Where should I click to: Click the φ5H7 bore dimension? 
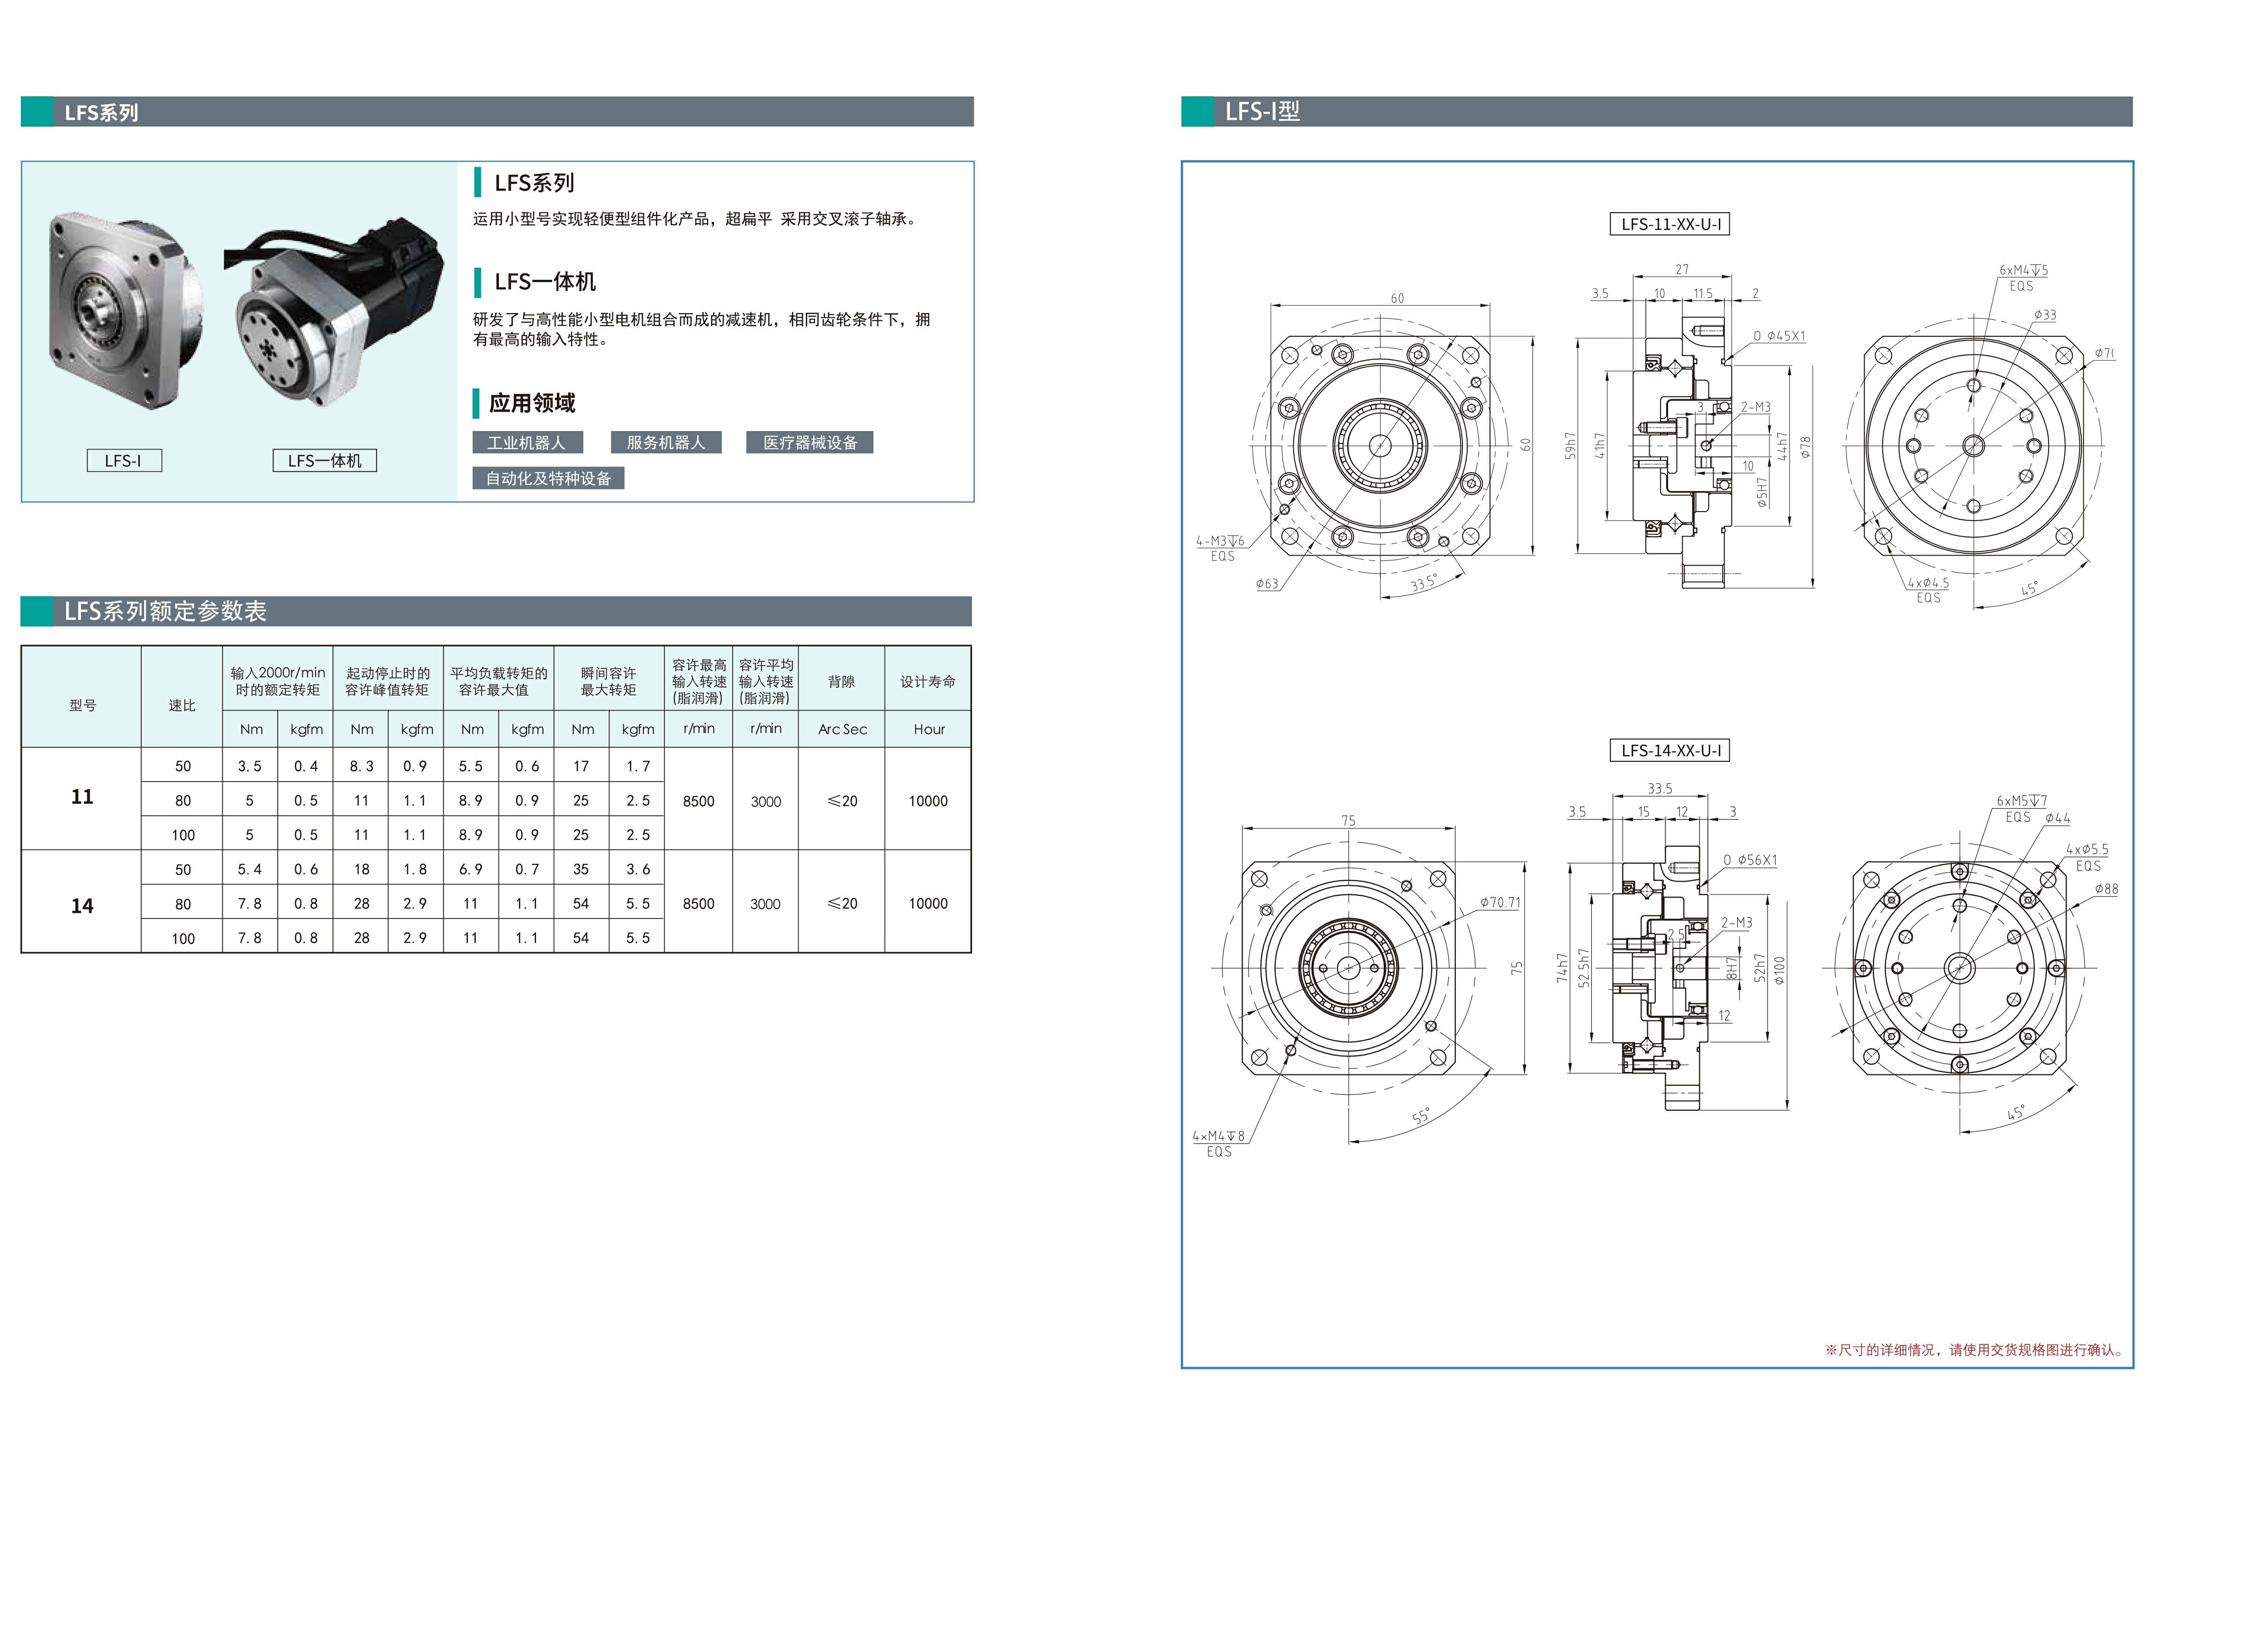coord(1762,493)
